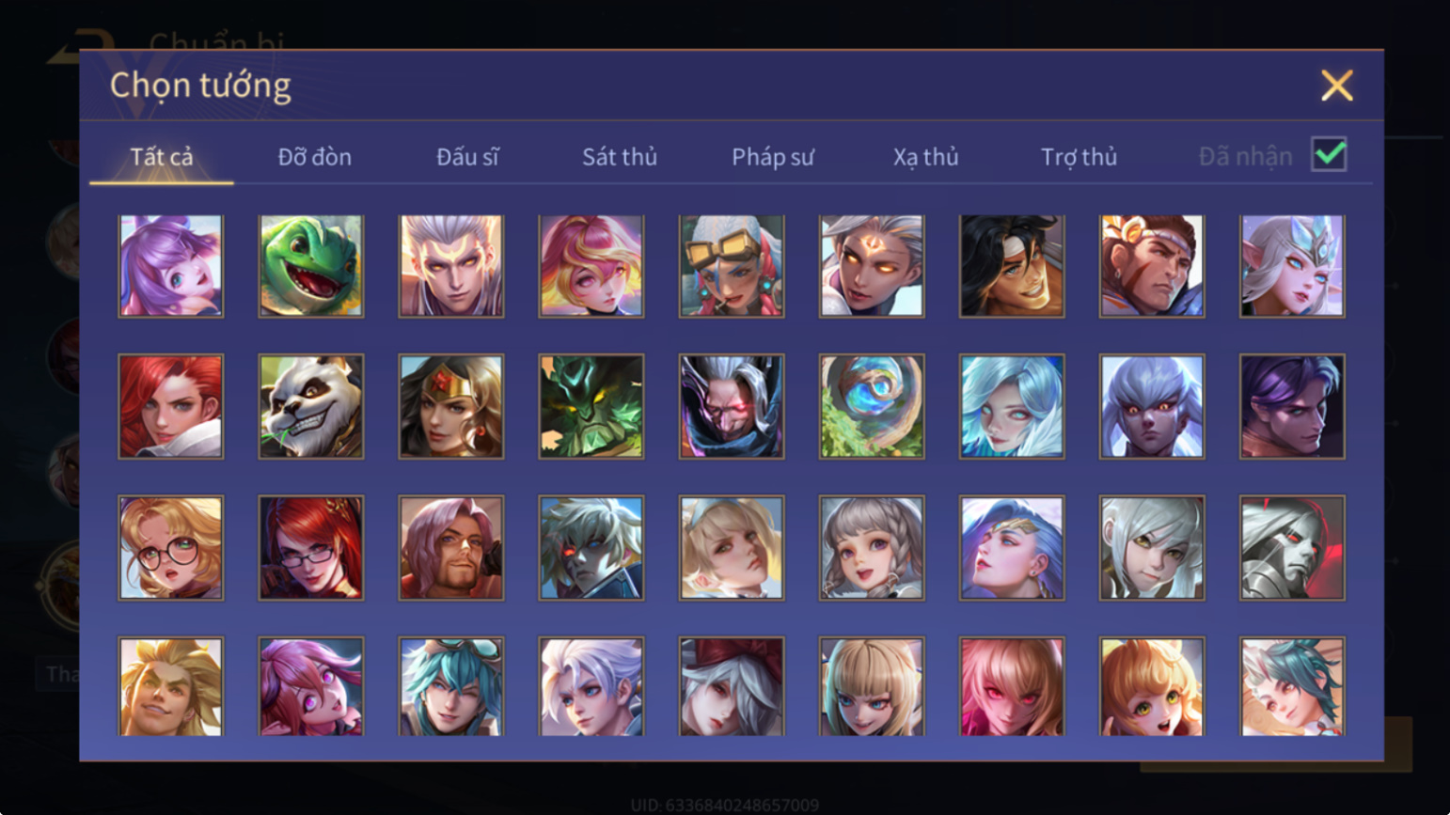Choose the blue swirling orb hero portrait
This screenshot has width=1450, height=815.
(x=872, y=406)
